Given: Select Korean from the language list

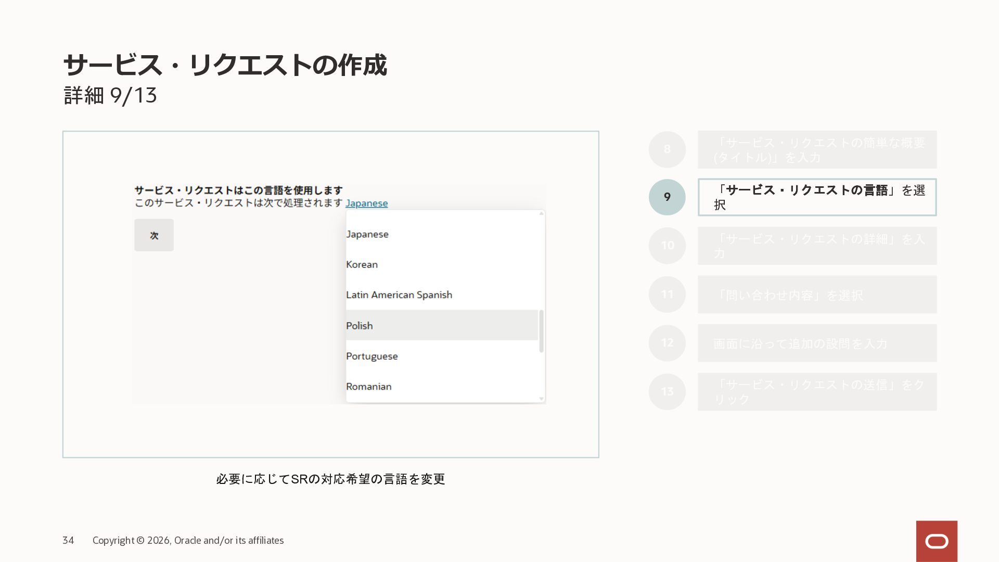Looking at the screenshot, I should click(362, 264).
